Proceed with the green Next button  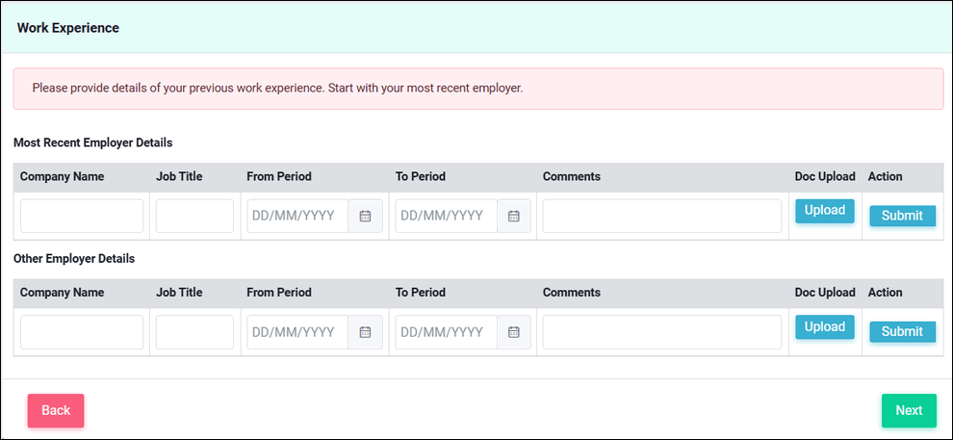pos(910,411)
